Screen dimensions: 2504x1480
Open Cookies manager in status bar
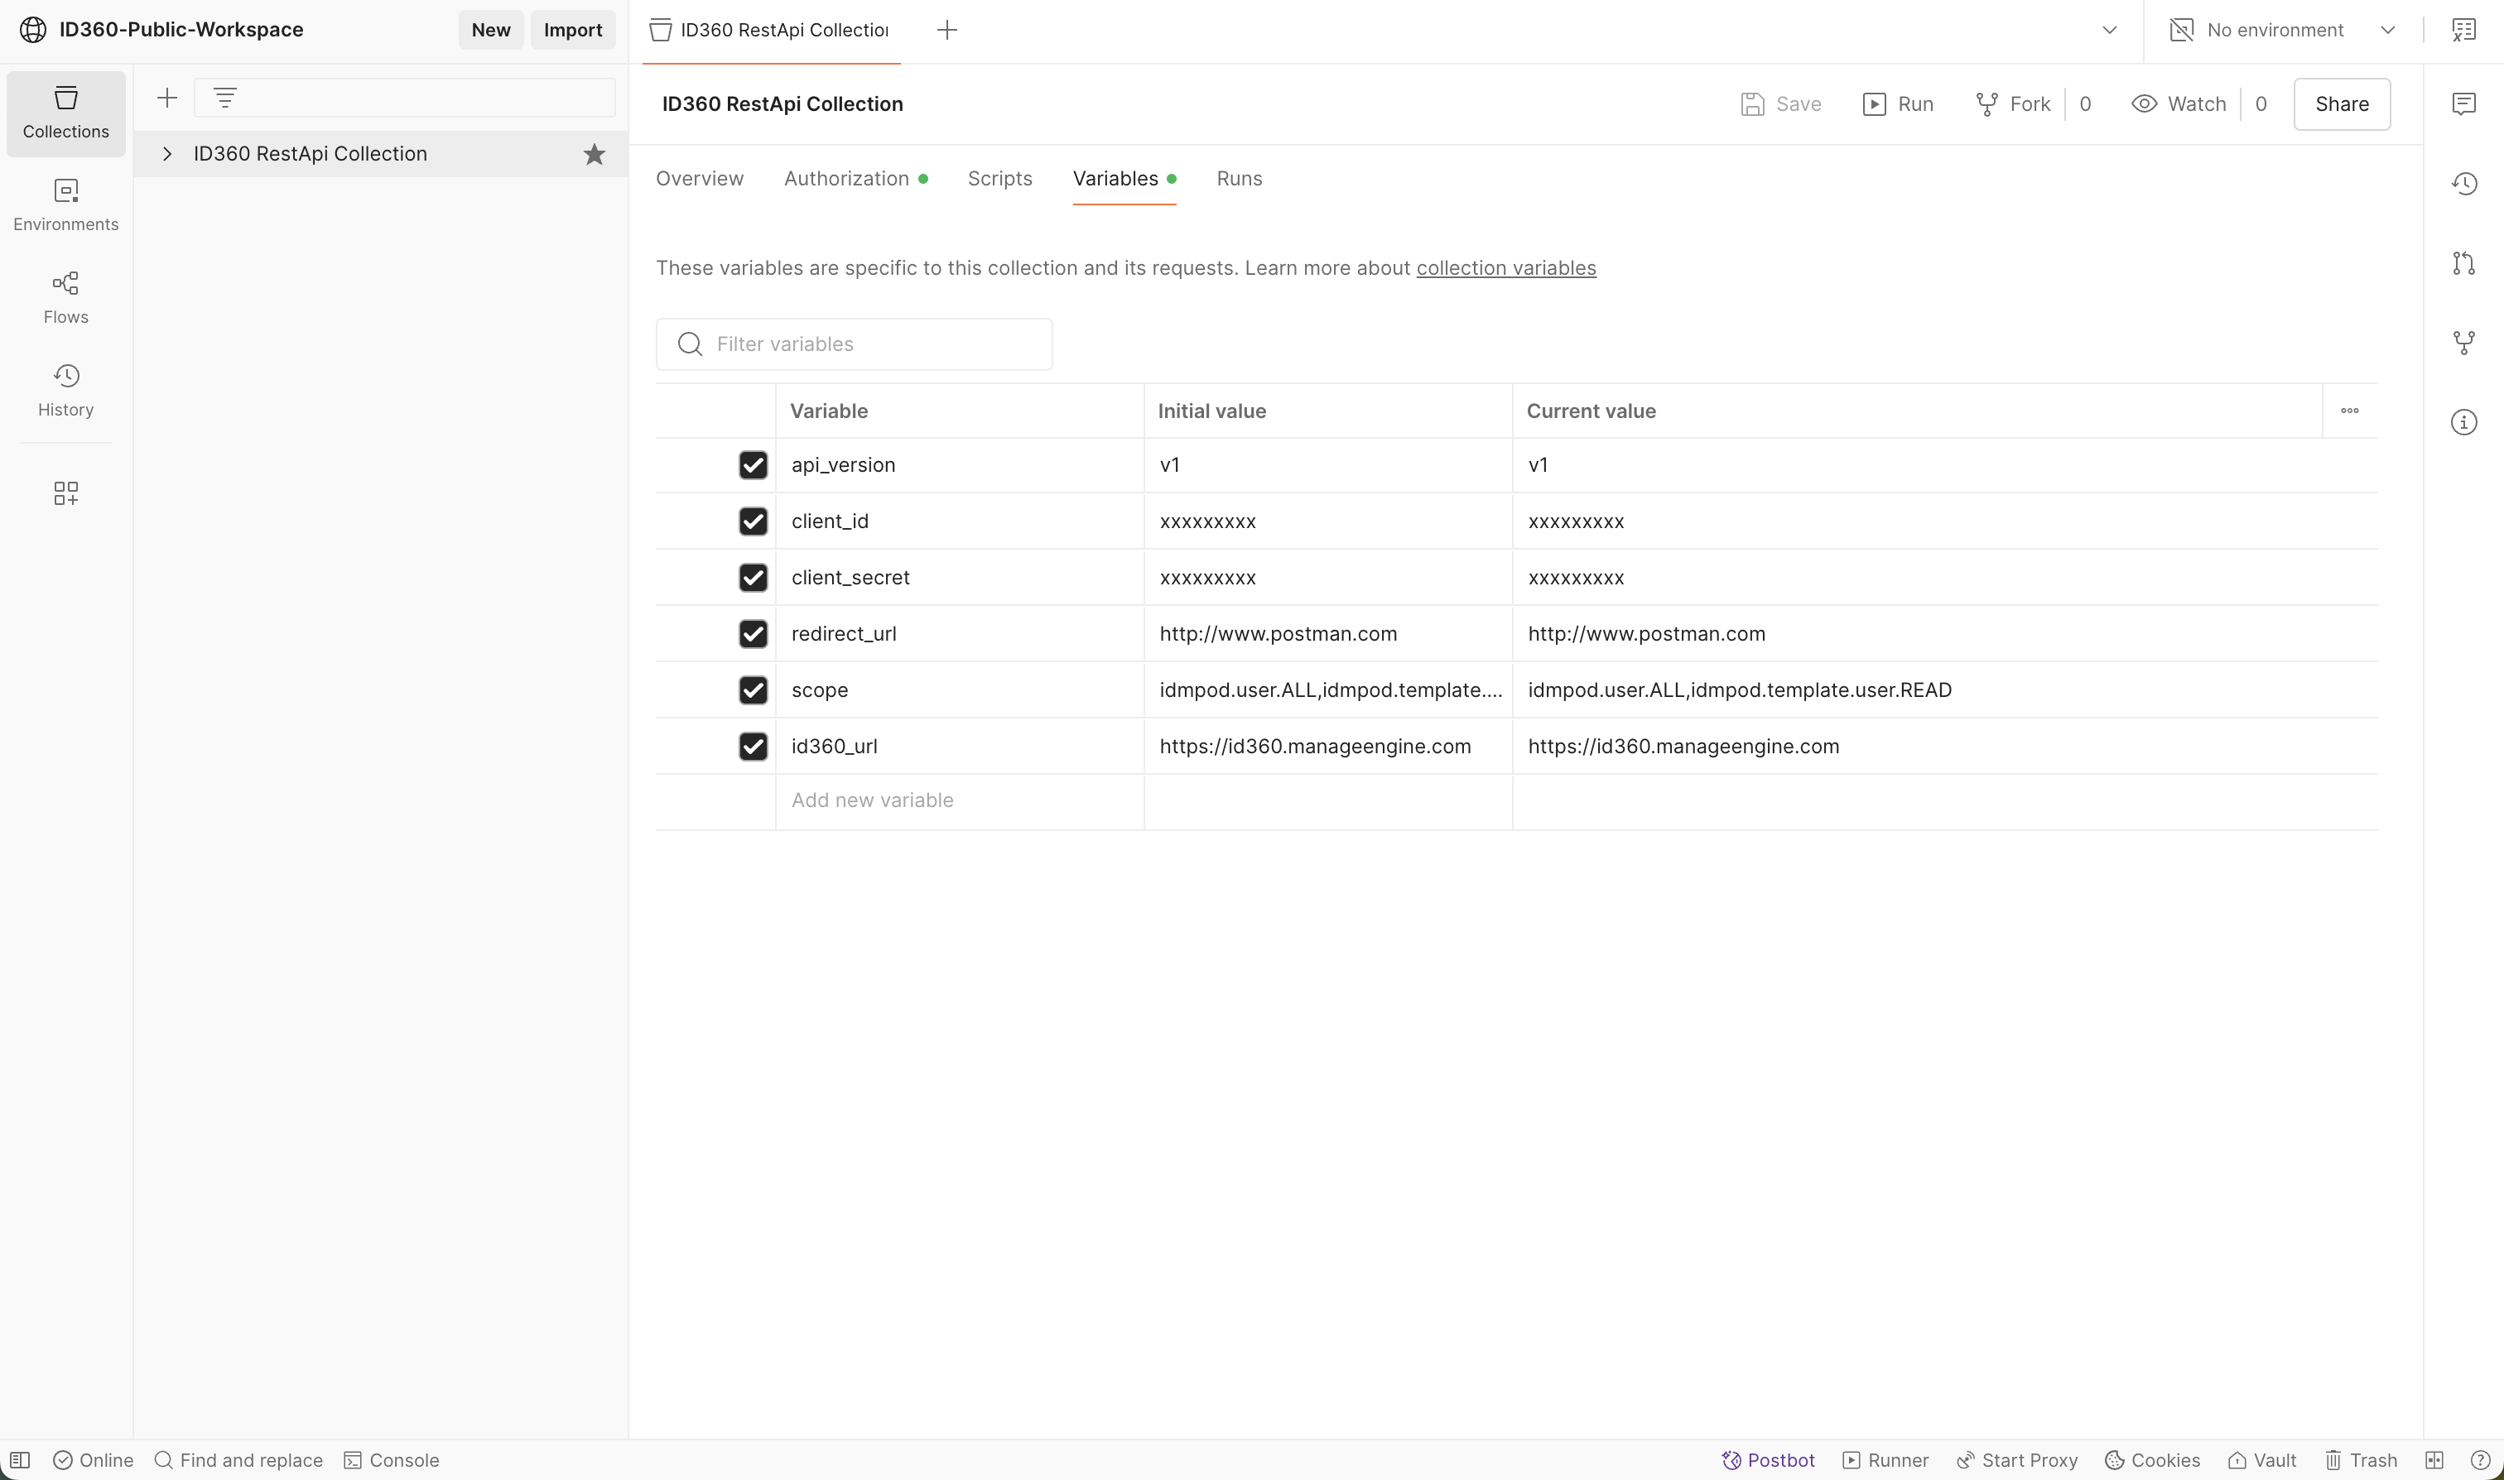pos(2153,1460)
